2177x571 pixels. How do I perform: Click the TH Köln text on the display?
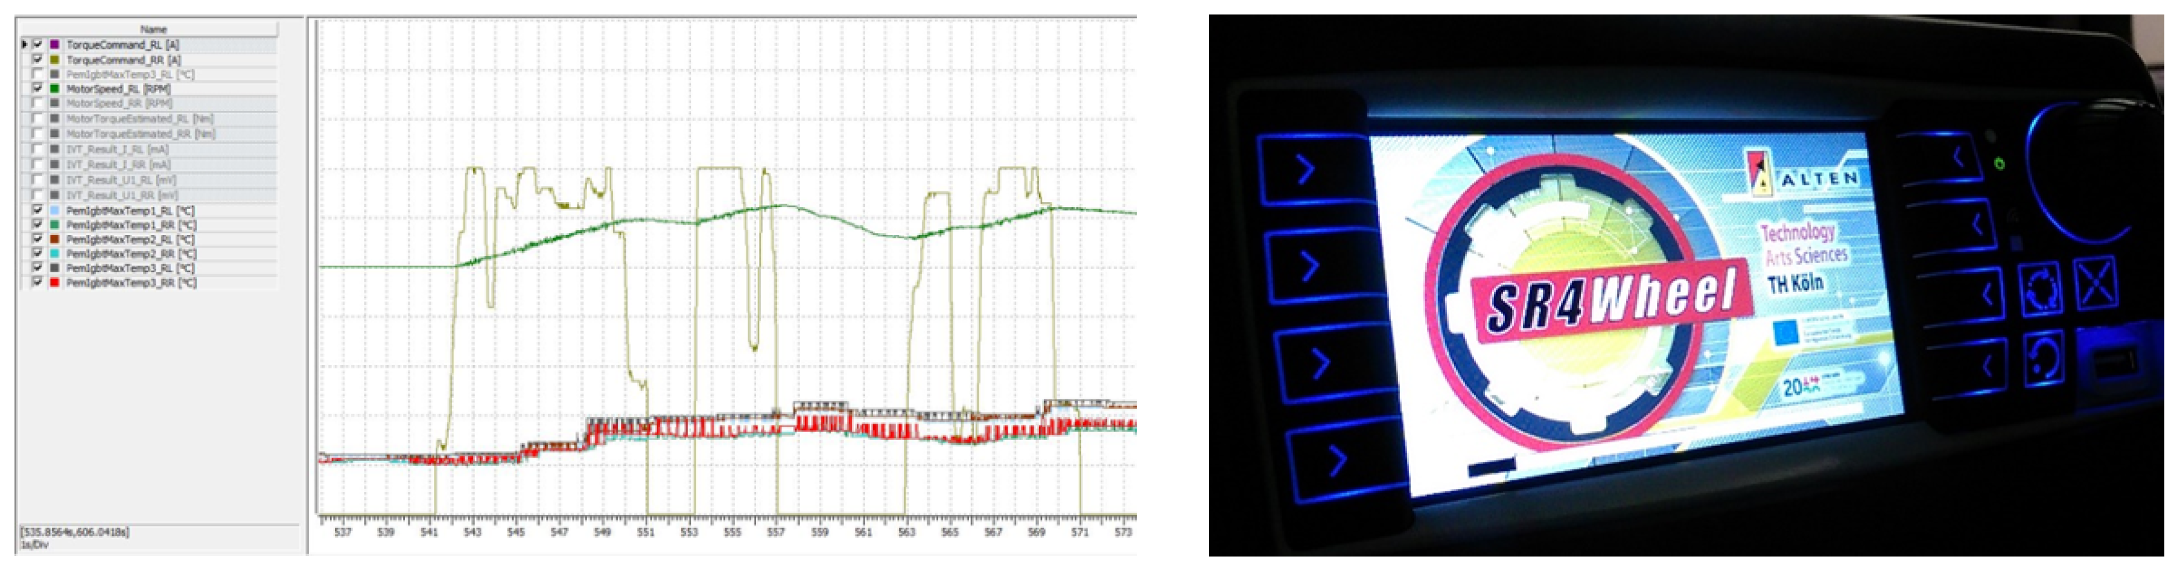[1796, 283]
